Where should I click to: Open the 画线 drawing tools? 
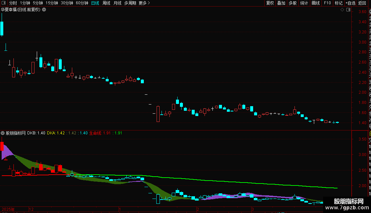pyautogui.click(x=316, y=3)
